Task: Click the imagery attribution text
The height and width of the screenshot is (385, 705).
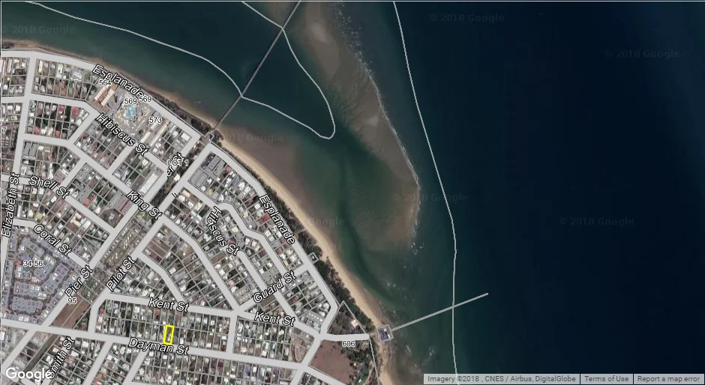Action: click(502, 379)
